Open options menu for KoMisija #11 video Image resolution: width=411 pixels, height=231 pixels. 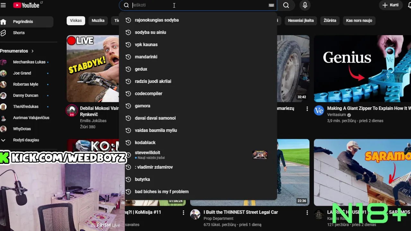click(x=183, y=213)
